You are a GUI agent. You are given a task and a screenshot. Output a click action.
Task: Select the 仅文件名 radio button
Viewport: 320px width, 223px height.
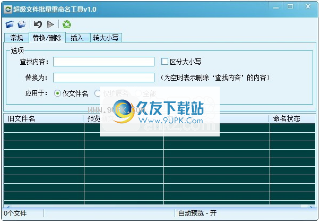pyautogui.click(x=57, y=93)
